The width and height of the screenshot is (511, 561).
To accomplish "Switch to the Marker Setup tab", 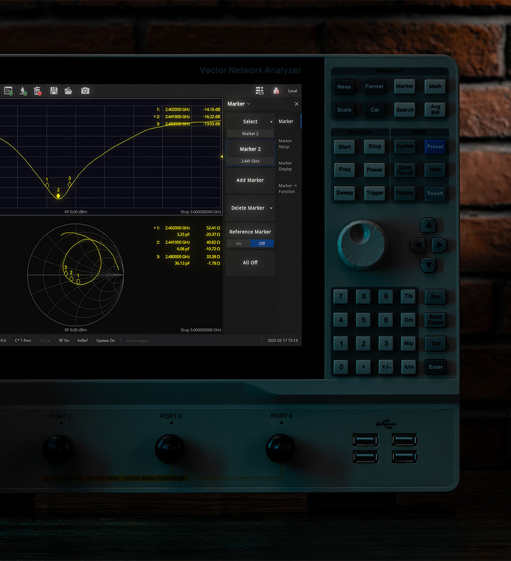I will click(x=285, y=144).
